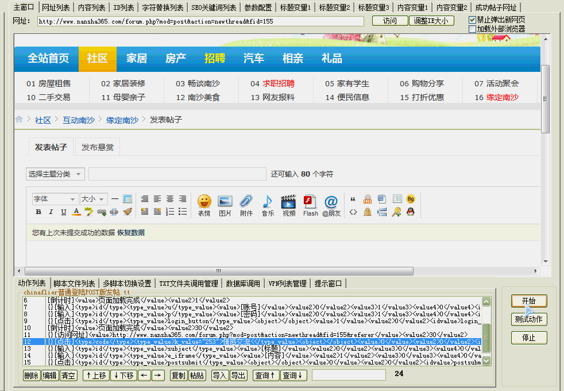The image size is (564, 391).
Task: Click the 网址 URL input field
Action: [200, 21]
